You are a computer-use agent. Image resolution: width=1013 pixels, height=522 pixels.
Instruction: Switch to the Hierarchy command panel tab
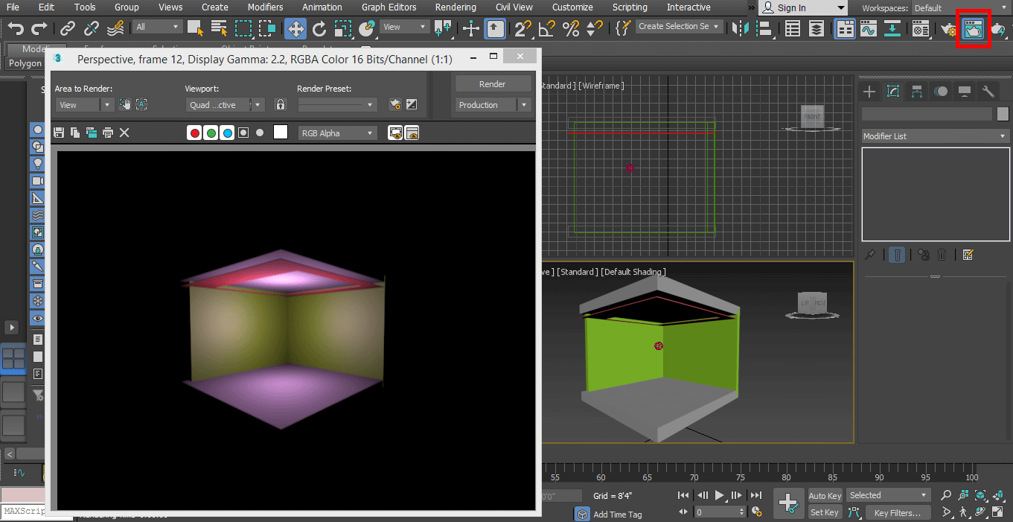[x=917, y=92]
